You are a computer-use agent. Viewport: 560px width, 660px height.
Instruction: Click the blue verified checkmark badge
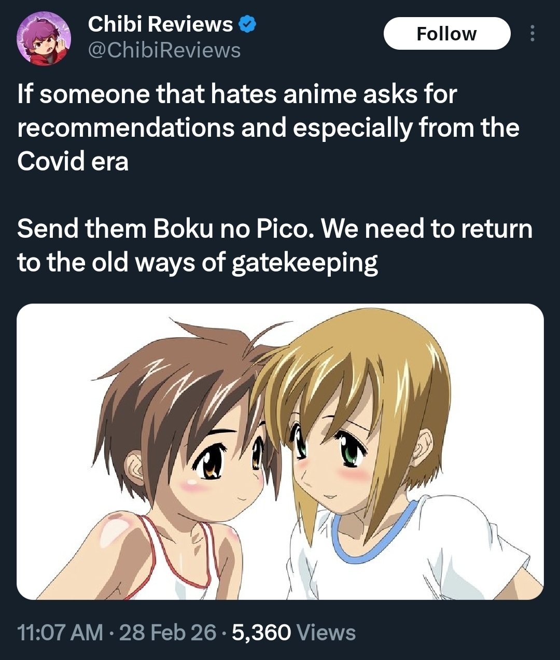click(247, 24)
